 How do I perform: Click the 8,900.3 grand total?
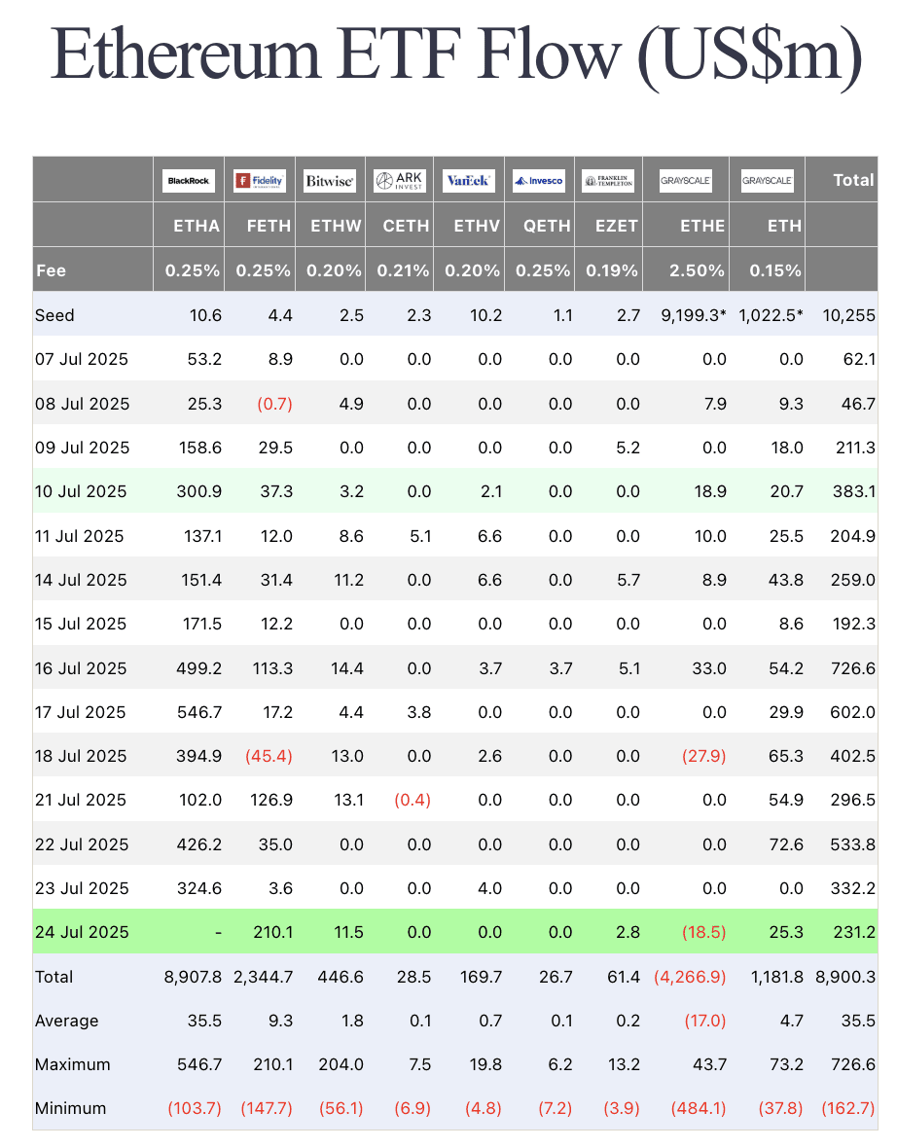point(845,978)
